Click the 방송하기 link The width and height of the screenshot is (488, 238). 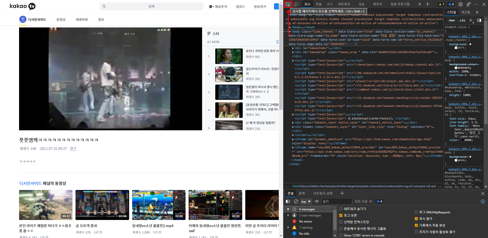(260, 7)
